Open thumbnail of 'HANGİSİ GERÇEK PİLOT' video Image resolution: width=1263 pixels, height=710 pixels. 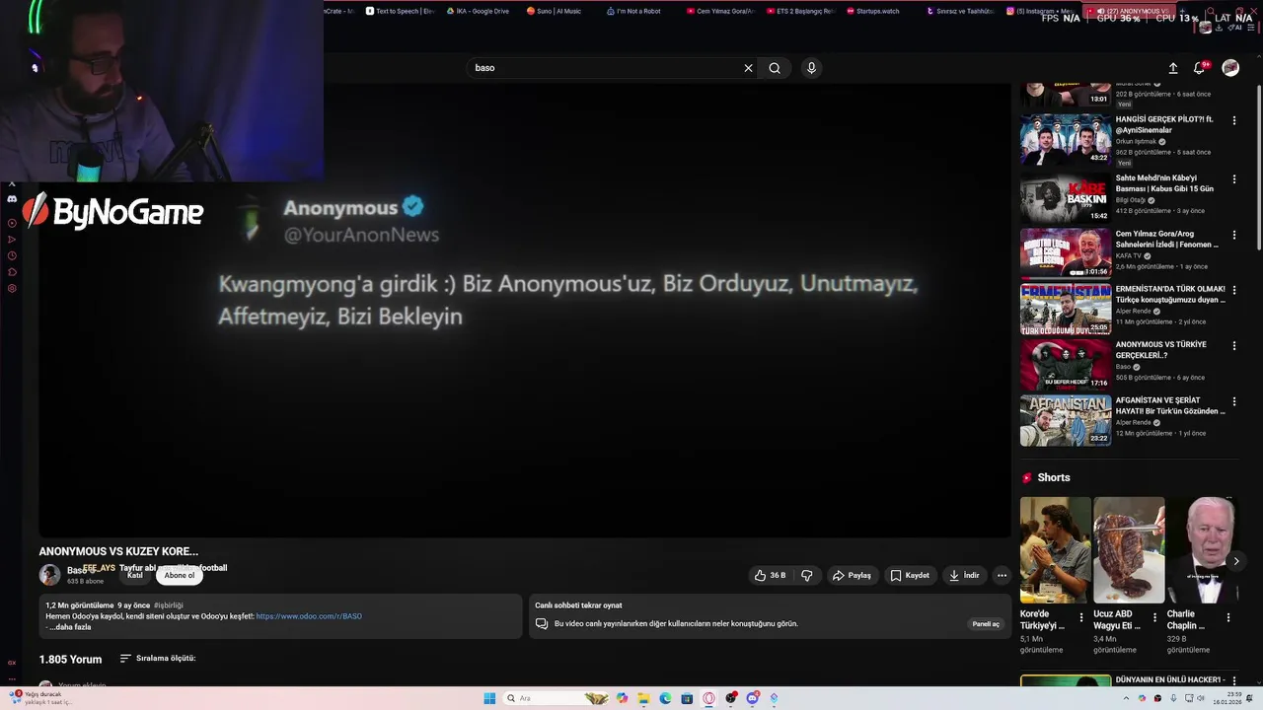(x=1066, y=140)
